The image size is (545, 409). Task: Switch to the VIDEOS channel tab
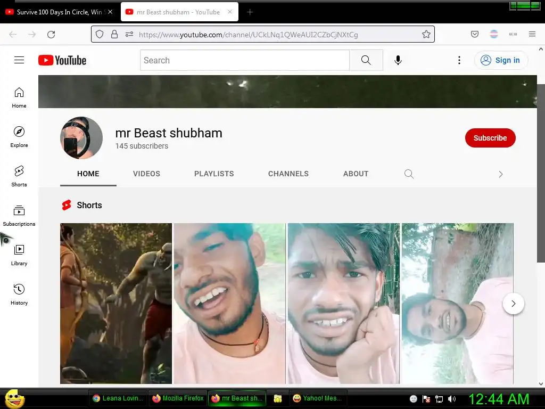(147, 174)
